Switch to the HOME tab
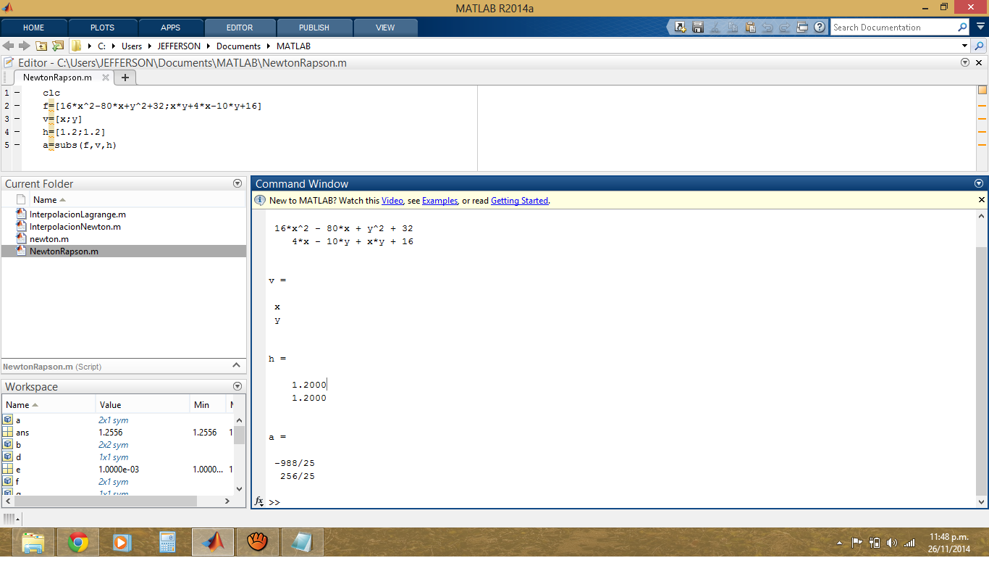Screen dimensions: 989x571 pos(34,28)
